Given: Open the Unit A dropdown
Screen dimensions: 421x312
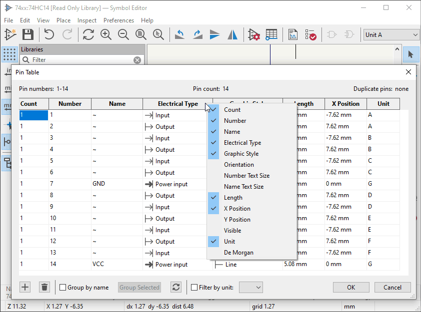Looking at the screenshot, I should tap(391, 35).
